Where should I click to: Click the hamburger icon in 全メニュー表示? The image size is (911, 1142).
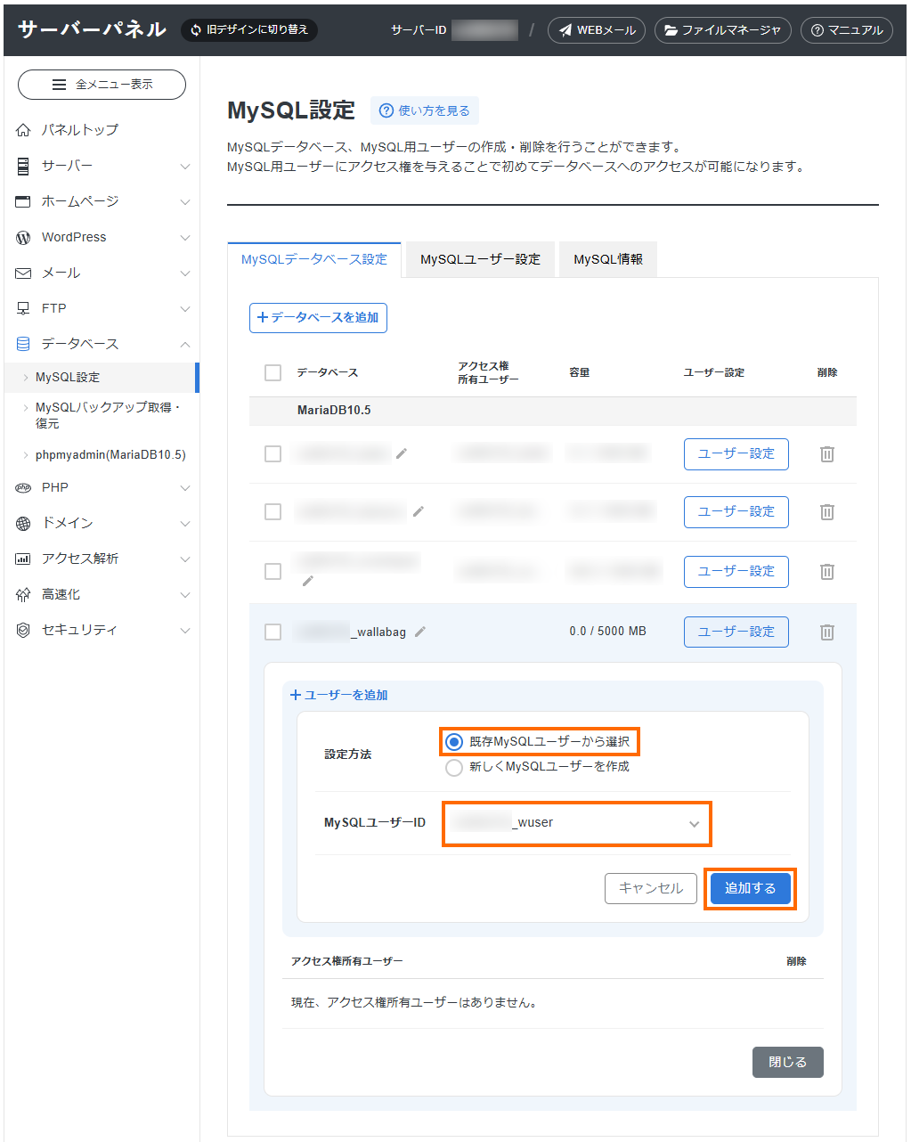pos(60,85)
